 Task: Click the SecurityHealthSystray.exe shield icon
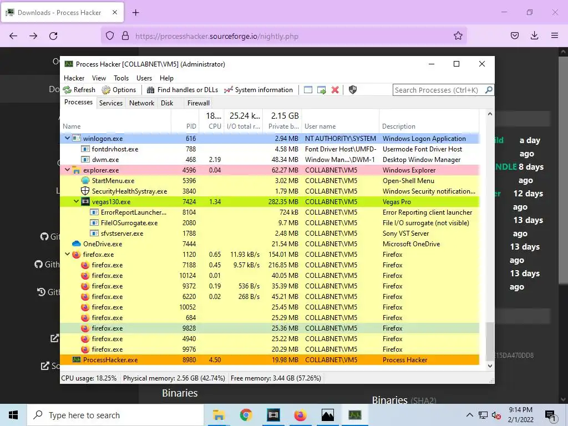[x=85, y=191]
